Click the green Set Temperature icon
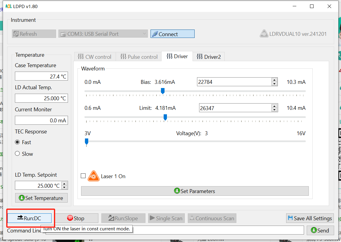Image resolution: width=341 pixels, height=242 pixels. pos(21,198)
